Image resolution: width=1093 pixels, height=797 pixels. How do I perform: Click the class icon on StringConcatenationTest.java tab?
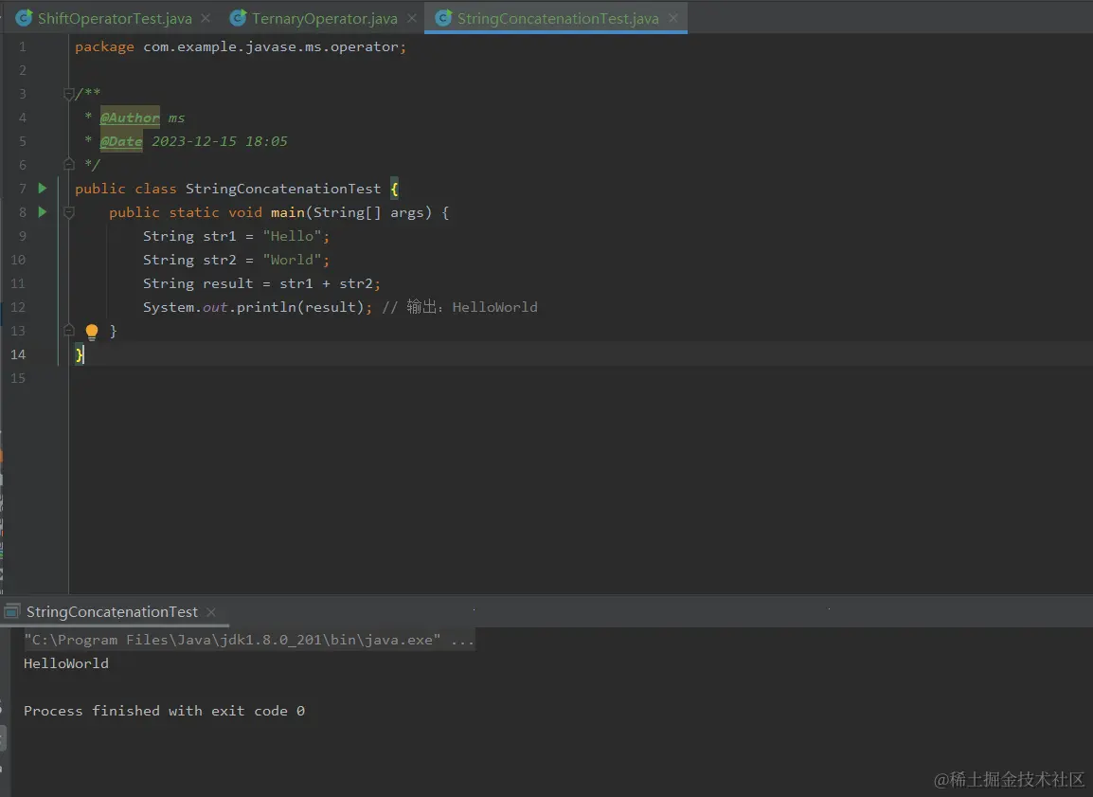[x=443, y=18]
